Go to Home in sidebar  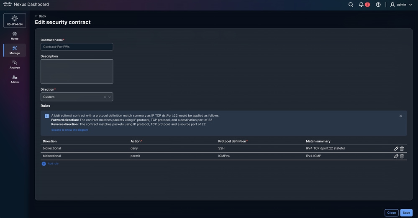[x=15, y=35]
